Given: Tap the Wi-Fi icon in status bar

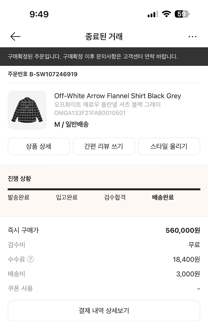Looking at the screenshot, I should click(x=166, y=14).
